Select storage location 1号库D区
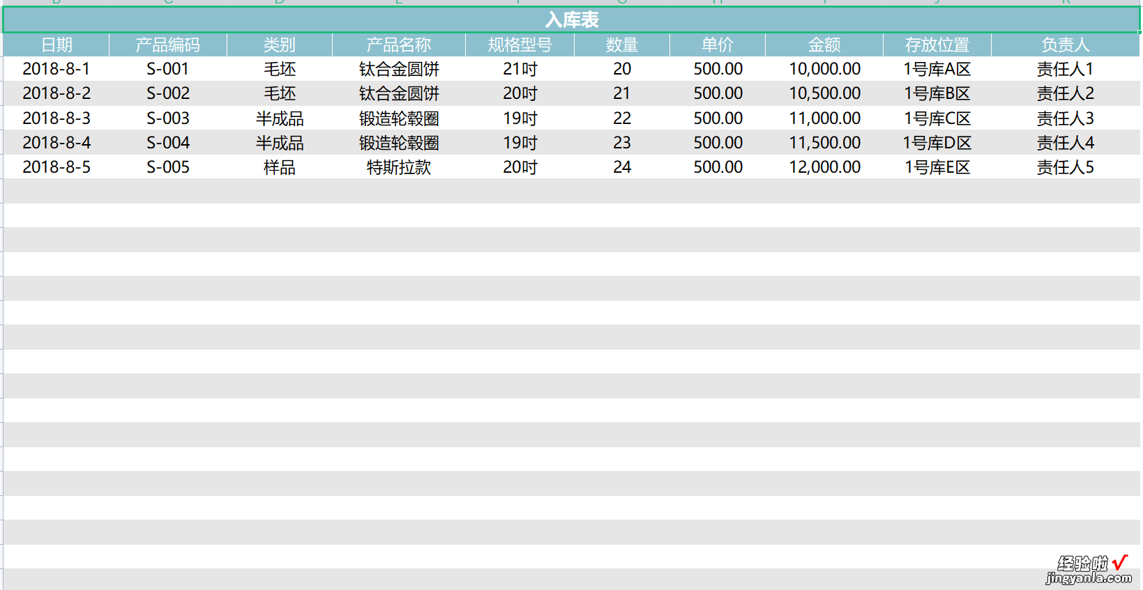The height and width of the screenshot is (590, 1143). [x=937, y=142]
